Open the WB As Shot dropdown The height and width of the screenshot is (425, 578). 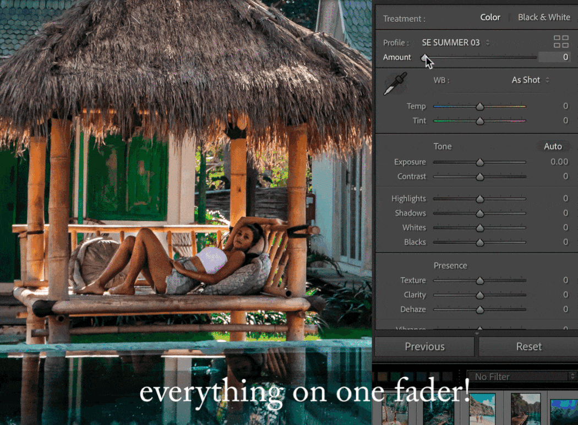point(530,80)
